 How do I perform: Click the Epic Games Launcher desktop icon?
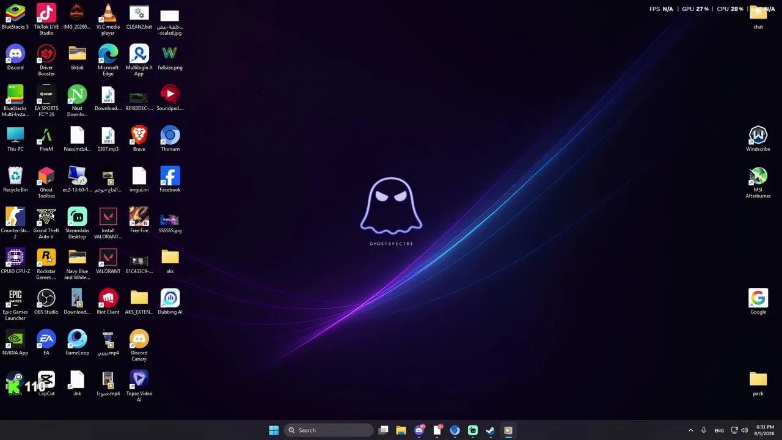[x=15, y=305]
